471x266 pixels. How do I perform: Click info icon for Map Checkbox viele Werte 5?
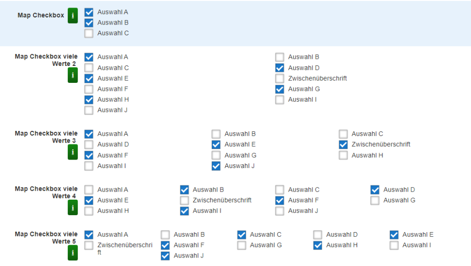[73, 253]
